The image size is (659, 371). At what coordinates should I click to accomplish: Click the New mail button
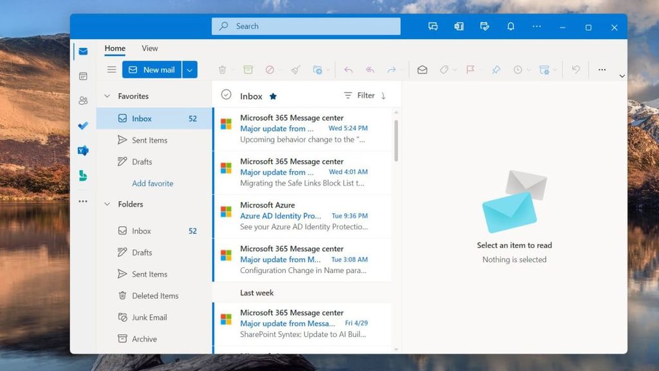pyautogui.click(x=152, y=70)
